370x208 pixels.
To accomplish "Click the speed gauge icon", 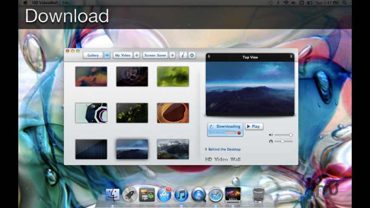I will point(271,141).
